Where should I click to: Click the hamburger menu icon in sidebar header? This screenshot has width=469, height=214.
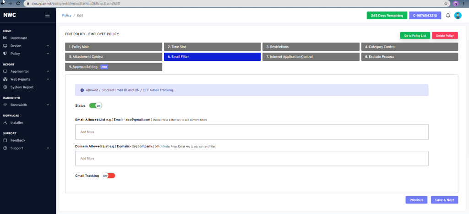[47, 16]
